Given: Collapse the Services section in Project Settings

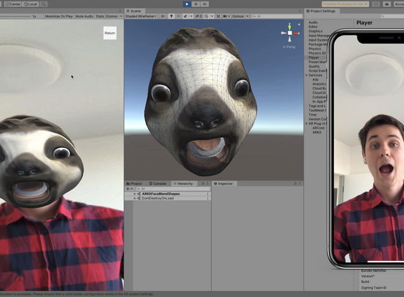Looking at the screenshot, I should [306, 75].
